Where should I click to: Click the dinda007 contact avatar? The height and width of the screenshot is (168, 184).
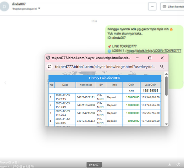pos(4,7)
